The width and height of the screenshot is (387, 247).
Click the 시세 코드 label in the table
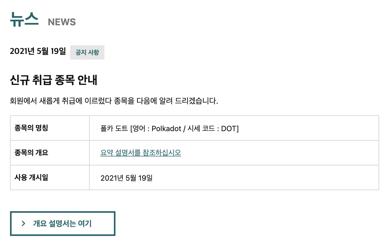point(201,129)
